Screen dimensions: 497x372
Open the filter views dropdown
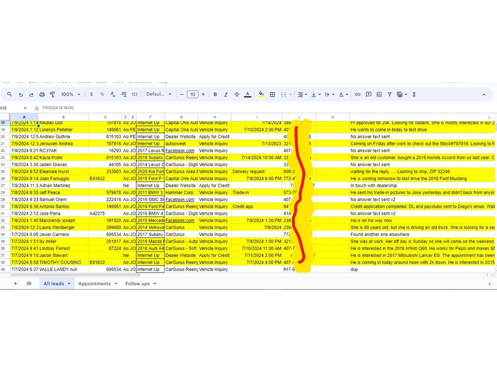pyautogui.click(x=402, y=94)
